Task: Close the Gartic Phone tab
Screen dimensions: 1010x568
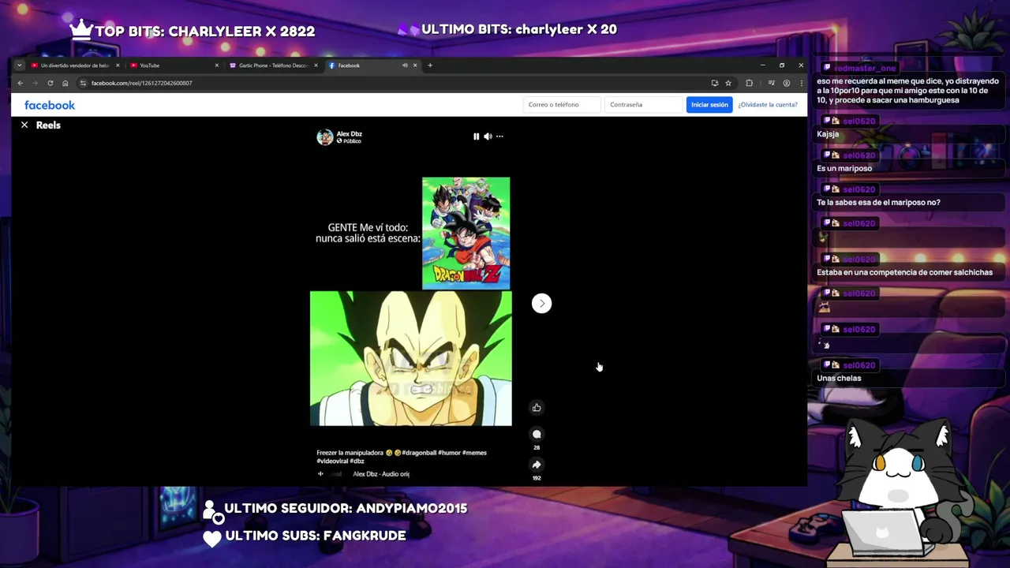Action: [316, 65]
